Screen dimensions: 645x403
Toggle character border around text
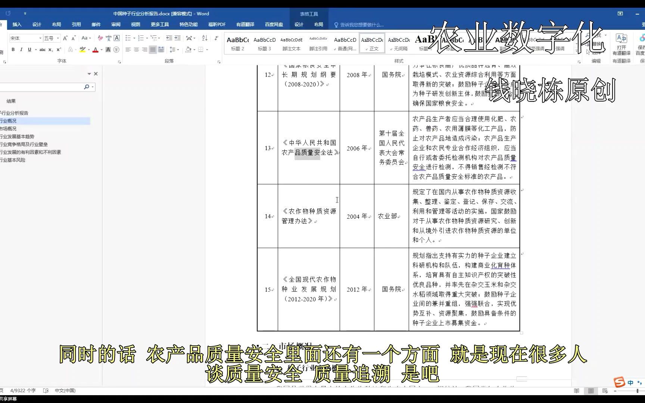coord(117,38)
